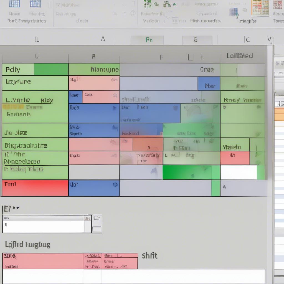284x284 pixels.
Task: Open the orange color-scale thumbnail in ribbon
Action: coord(260,7)
